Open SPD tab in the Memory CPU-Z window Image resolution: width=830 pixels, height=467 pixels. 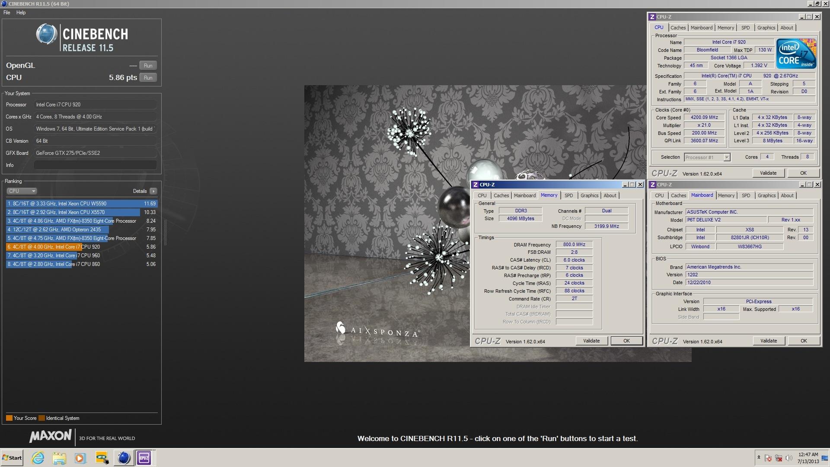(x=568, y=195)
